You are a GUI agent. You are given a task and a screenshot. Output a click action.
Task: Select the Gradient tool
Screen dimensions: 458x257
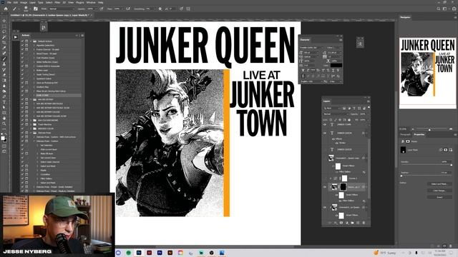[4, 81]
